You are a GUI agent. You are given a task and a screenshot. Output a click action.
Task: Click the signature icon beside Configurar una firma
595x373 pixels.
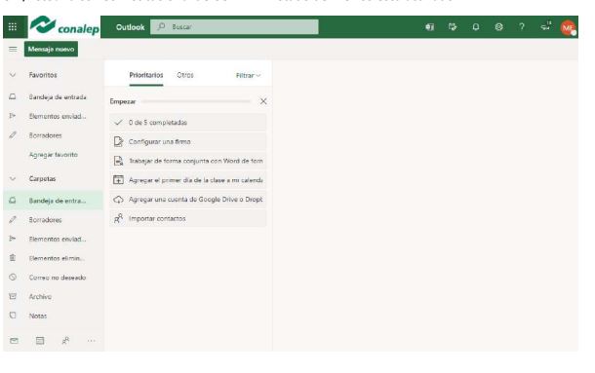point(118,142)
